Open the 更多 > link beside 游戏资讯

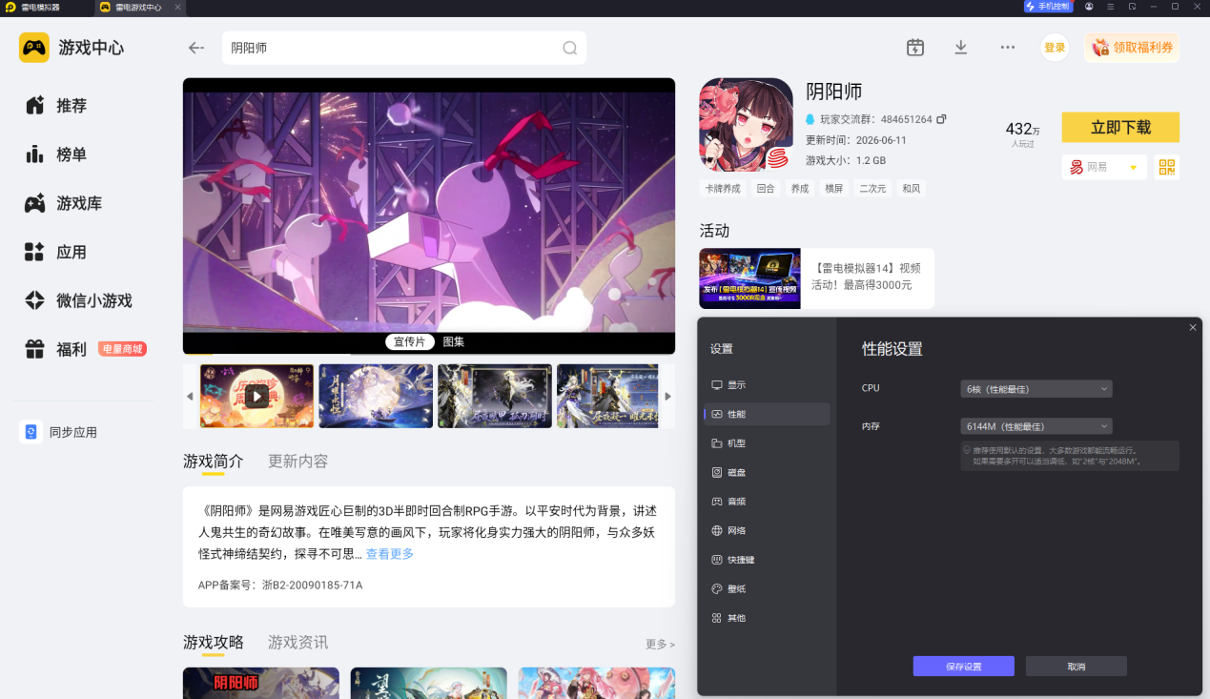[660, 645]
